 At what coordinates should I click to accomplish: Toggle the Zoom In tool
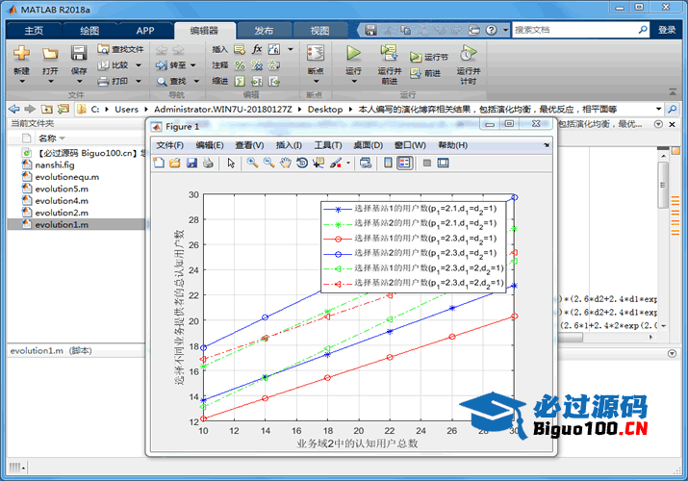(x=252, y=164)
